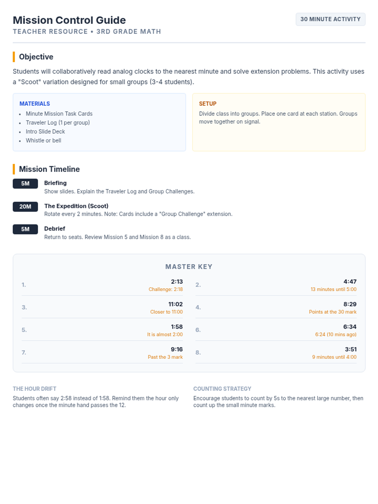Screen dimensions: 378x504
Task: Click the 13 minutes until 5:00 note
Action: click(333, 289)
